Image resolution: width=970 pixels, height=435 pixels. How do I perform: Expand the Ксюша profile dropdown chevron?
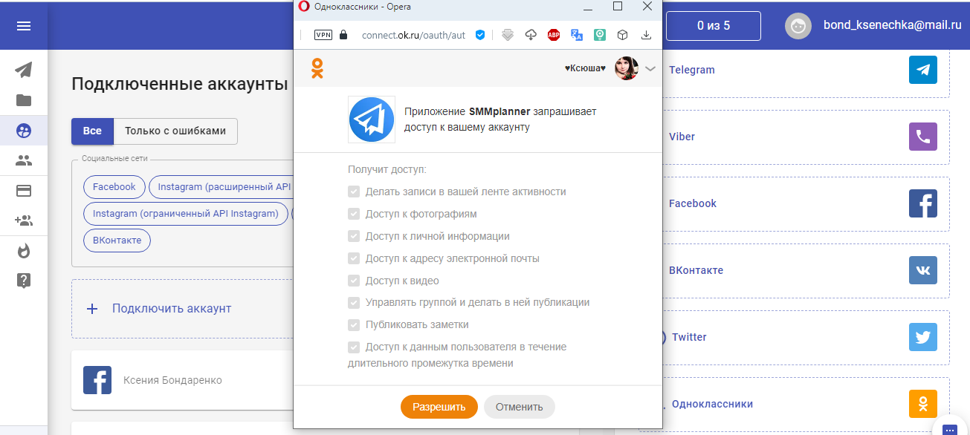[650, 69]
